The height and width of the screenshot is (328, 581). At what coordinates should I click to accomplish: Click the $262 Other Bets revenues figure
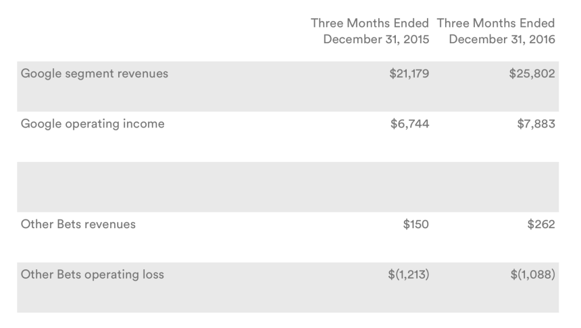tap(541, 224)
